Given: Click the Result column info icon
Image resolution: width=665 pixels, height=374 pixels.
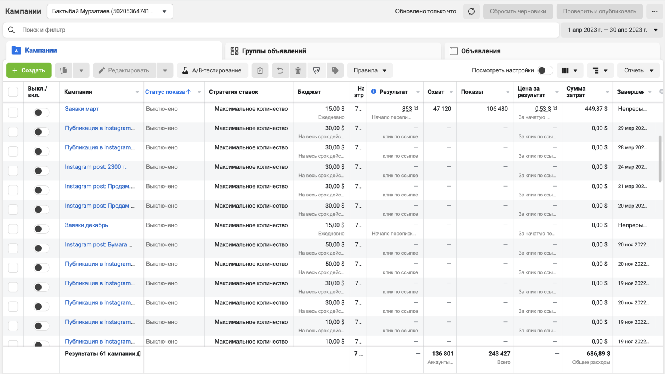Looking at the screenshot, I should [374, 91].
